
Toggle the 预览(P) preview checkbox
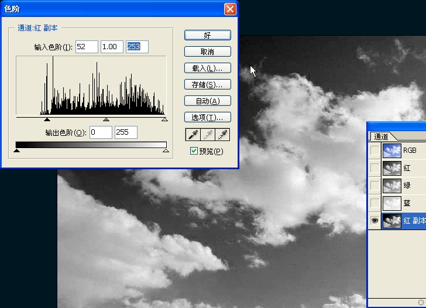pyautogui.click(x=194, y=151)
